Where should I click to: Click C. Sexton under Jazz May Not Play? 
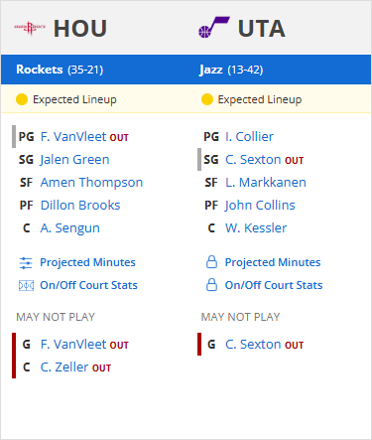point(254,345)
